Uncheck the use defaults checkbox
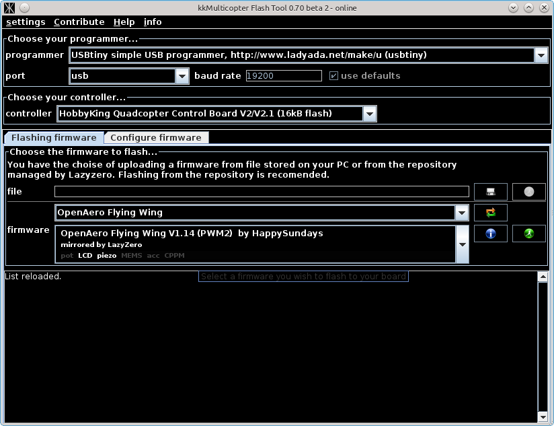Image resolution: width=554 pixels, height=426 pixels. 333,75
